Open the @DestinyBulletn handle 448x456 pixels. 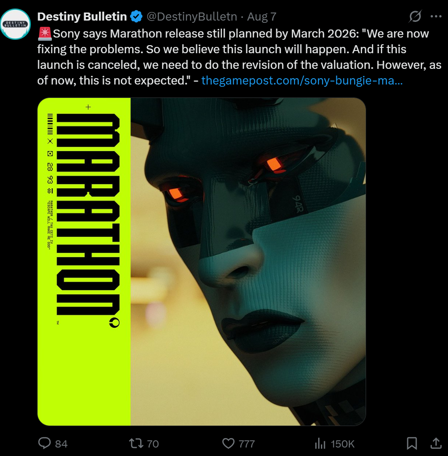[192, 17]
